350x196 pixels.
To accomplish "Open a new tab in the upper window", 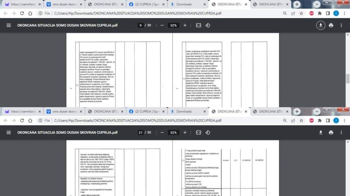I will pos(297,4).
